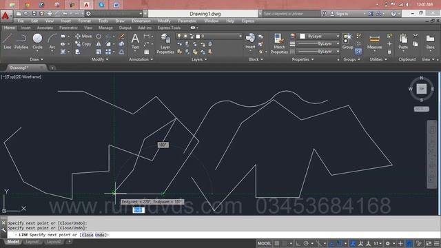Insert a table via Table icon
Viewport: 441px width, 248px height.
tap(147, 52)
